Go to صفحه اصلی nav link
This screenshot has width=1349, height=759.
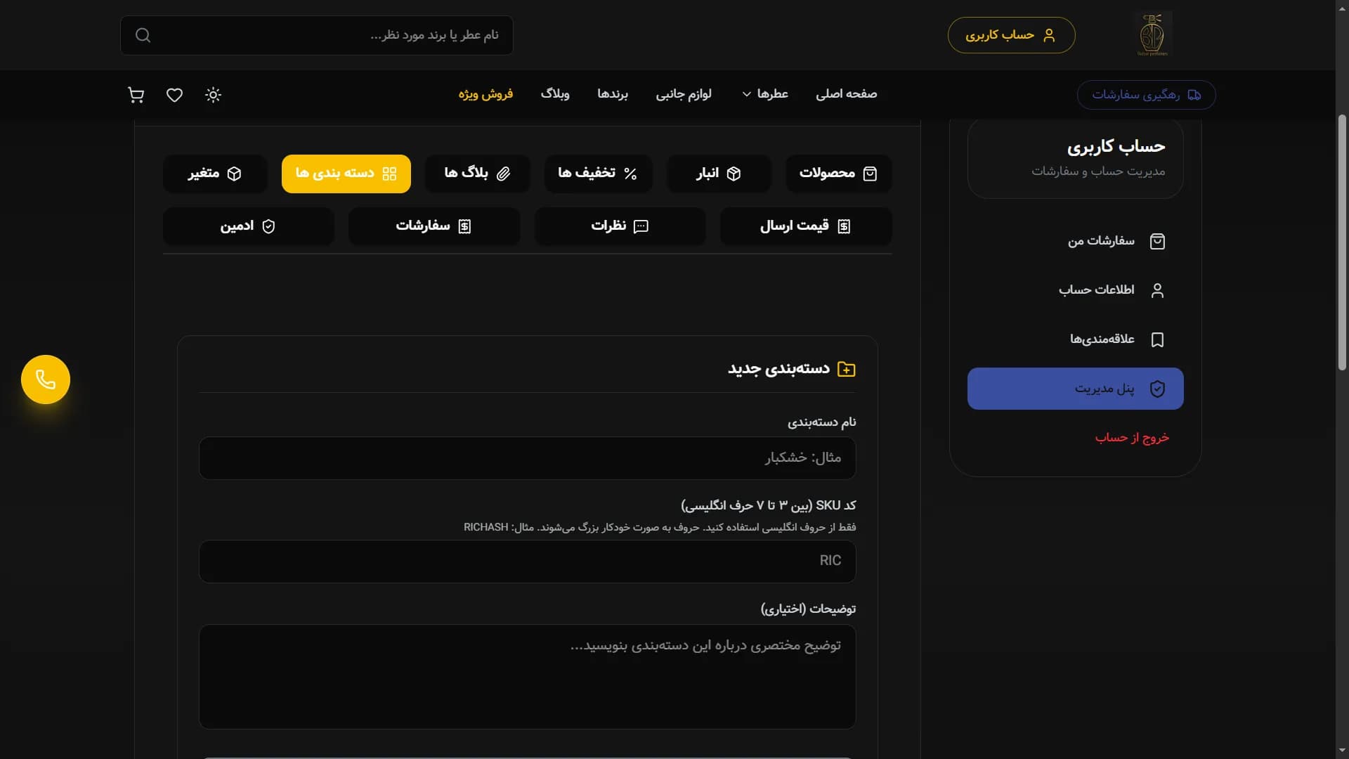click(x=846, y=94)
